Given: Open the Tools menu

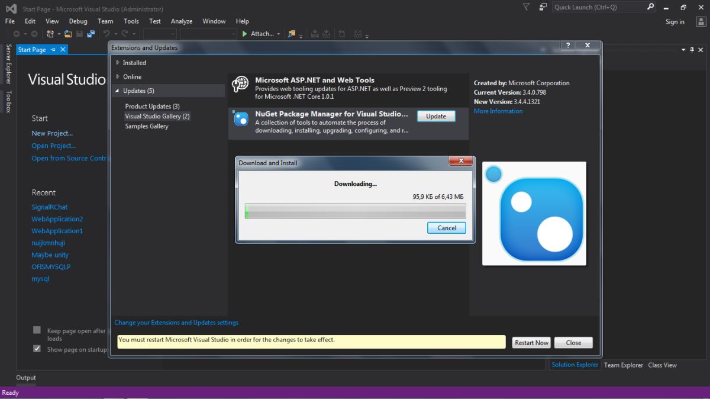Looking at the screenshot, I should click(131, 21).
